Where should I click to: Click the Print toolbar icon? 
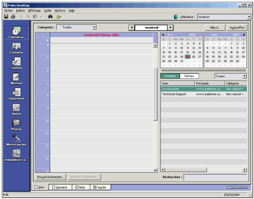coord(13,17)
